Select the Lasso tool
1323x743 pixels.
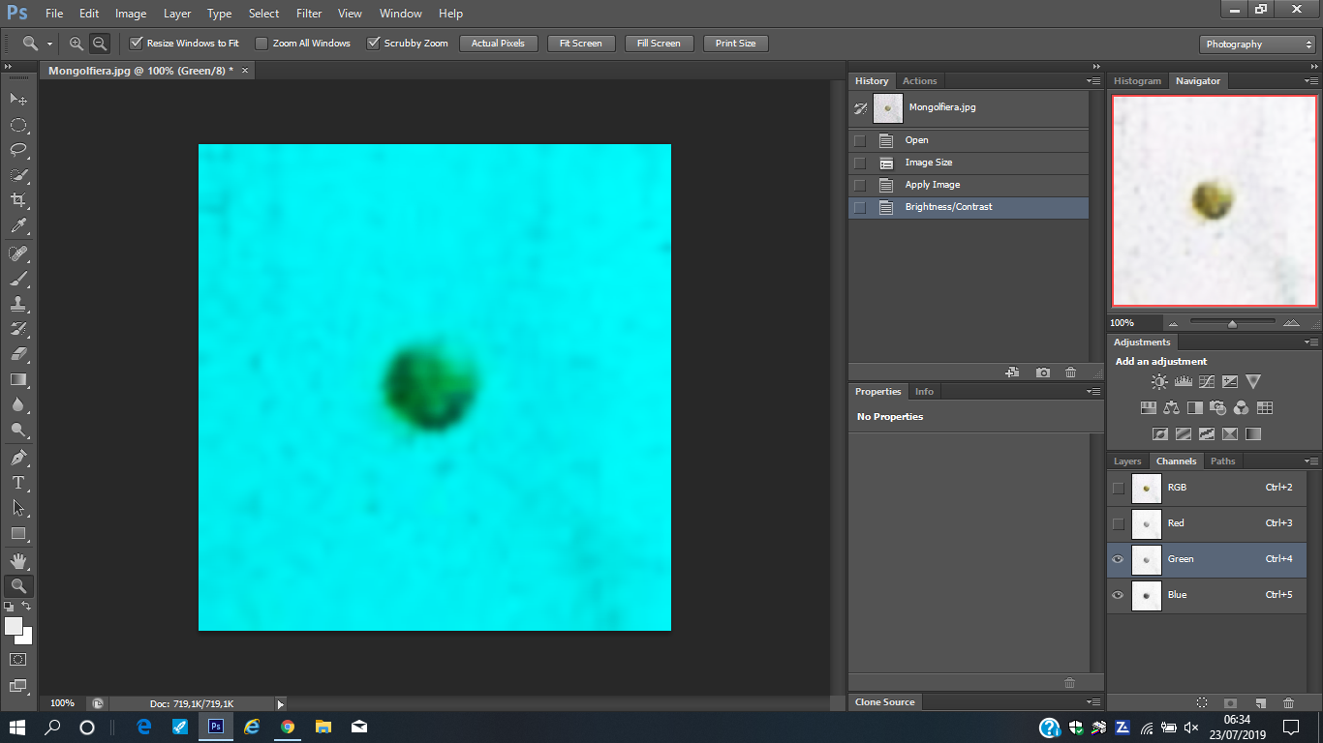click(x=18, y=150)
